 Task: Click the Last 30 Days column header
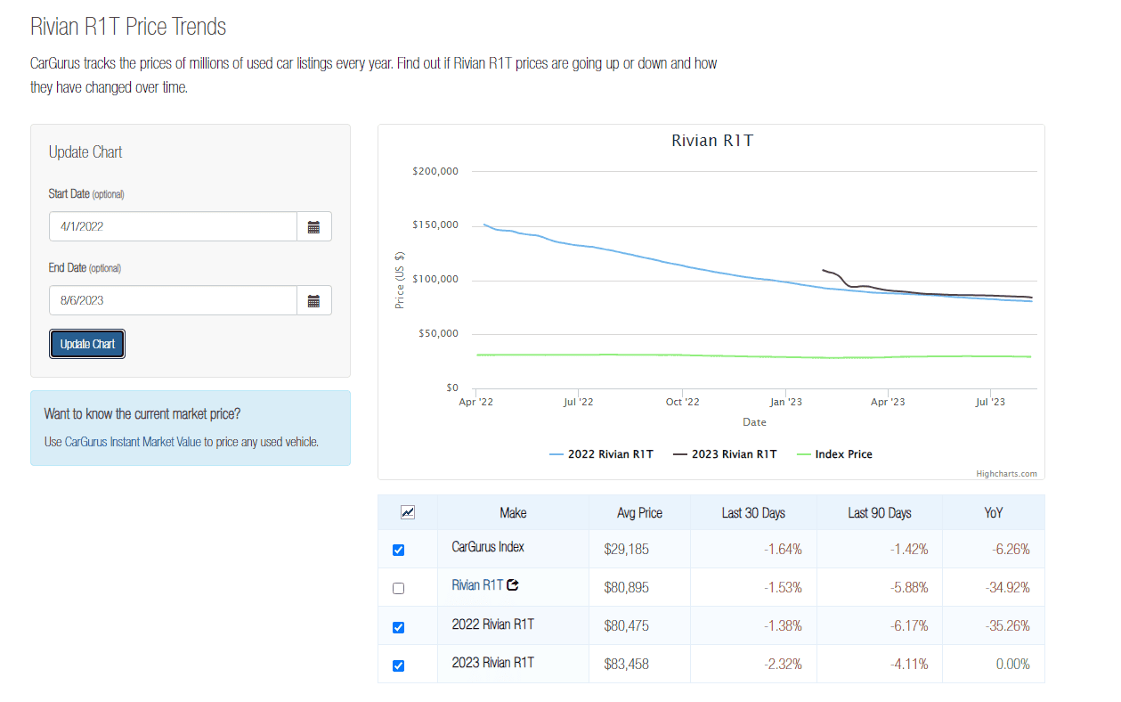[x=753, y=513]
